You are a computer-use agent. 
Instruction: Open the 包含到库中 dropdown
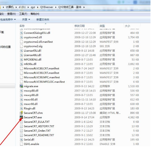[8, 20]
